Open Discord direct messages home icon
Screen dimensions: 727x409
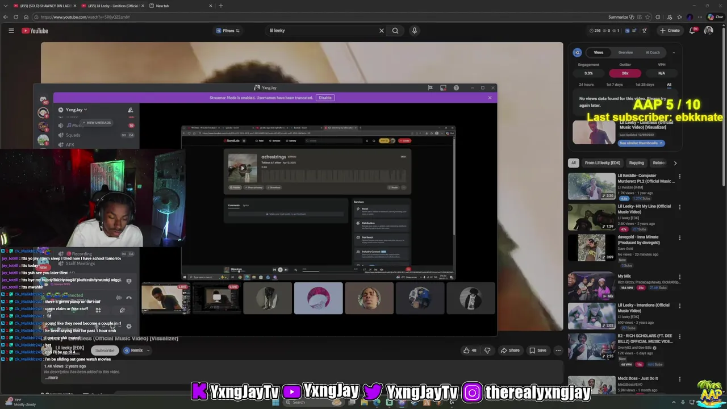[x=43, y=99]
